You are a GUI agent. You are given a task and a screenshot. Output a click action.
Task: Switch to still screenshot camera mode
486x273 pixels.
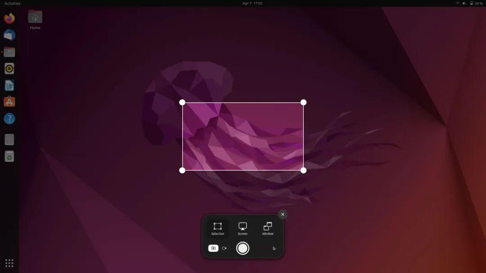click(x=213, y=248)
